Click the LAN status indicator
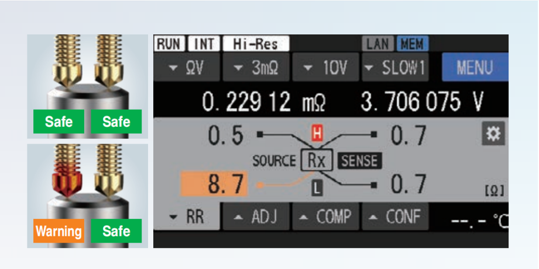Image resolution: width=539 pixels, height=269 pixels. [x=378, y=44]
